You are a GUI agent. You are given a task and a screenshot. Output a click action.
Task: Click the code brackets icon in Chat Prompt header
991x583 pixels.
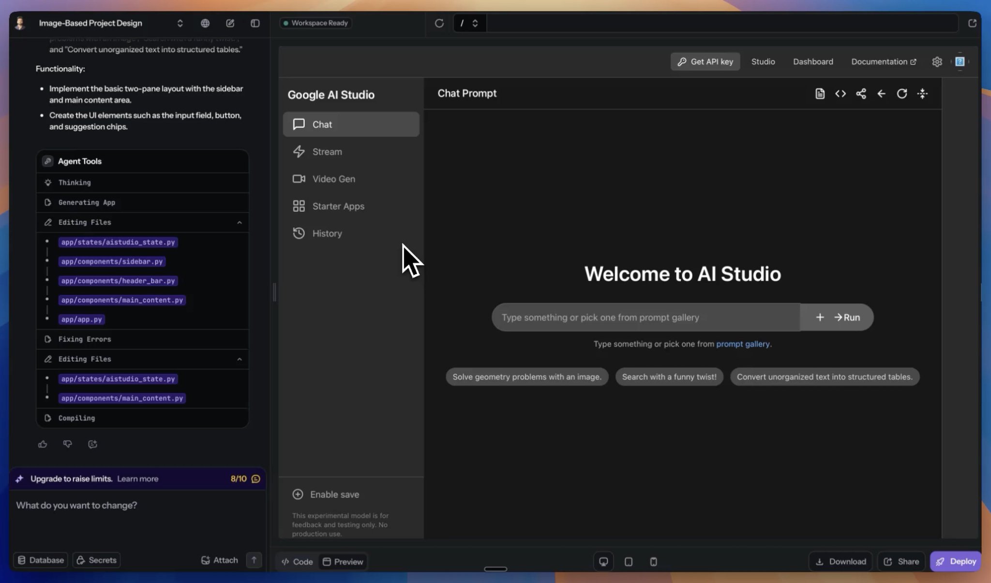point(841,94)
